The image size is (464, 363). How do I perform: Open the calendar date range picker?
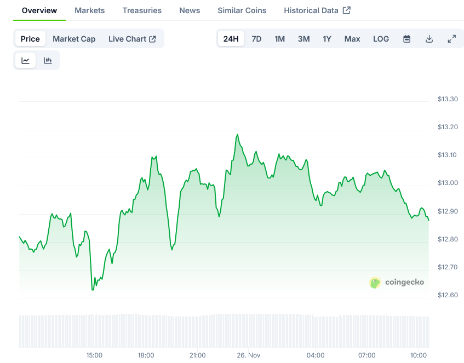406,39
